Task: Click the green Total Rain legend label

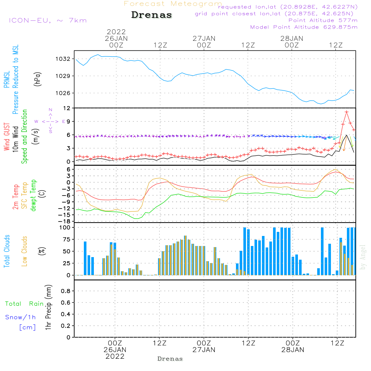Action: tap(24, 304)
